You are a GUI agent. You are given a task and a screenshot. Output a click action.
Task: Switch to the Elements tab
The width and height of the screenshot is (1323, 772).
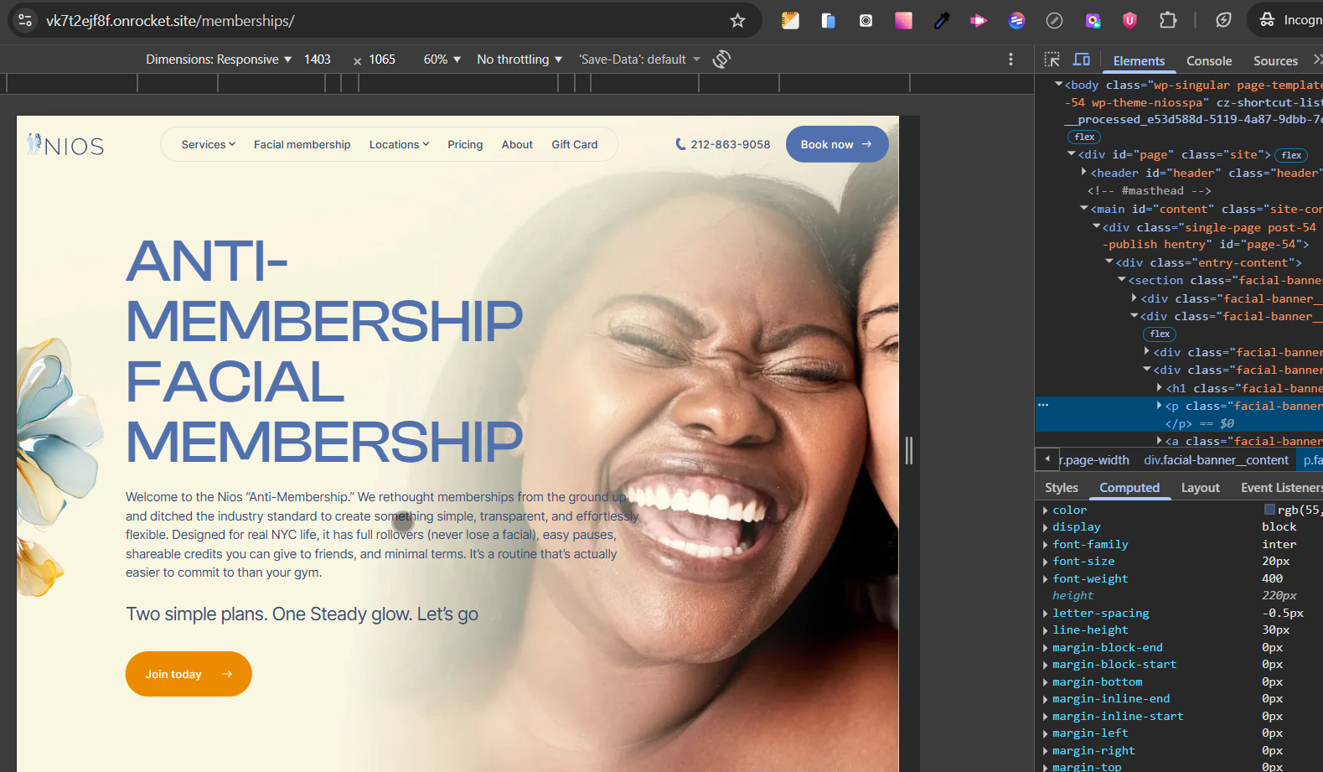click(1139, 60)
